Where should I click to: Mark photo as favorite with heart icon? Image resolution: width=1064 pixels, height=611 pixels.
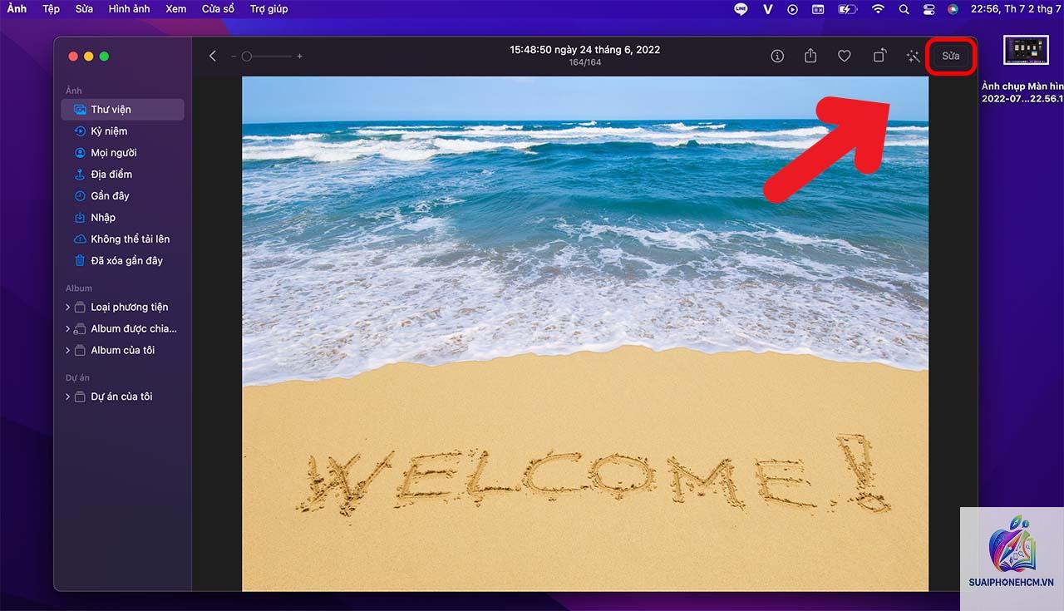[844, 56]
